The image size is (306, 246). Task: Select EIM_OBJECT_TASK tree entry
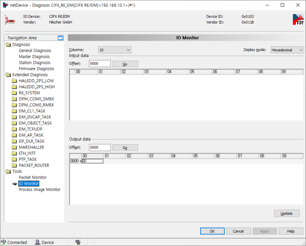[x=35, y=123]
